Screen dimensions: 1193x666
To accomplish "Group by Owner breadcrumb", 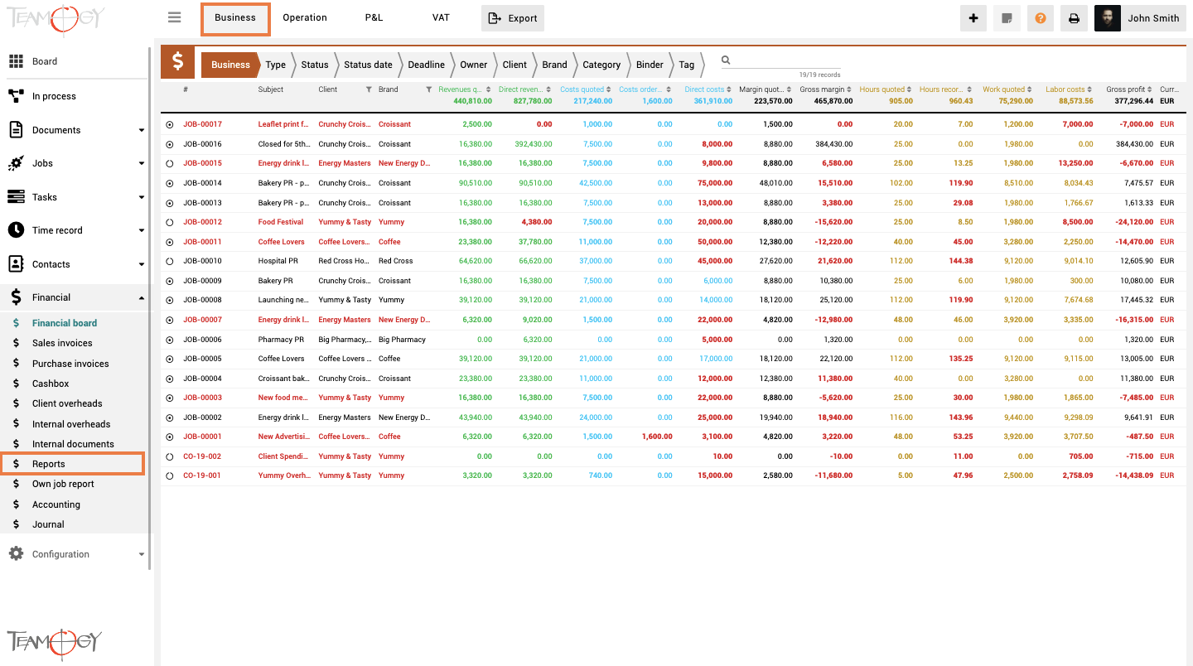I will pyautogui.click(x=474, y=65).
